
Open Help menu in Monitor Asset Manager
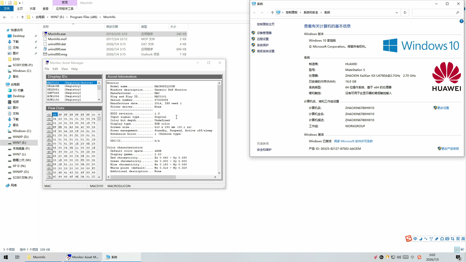click(x=74, y=69)
